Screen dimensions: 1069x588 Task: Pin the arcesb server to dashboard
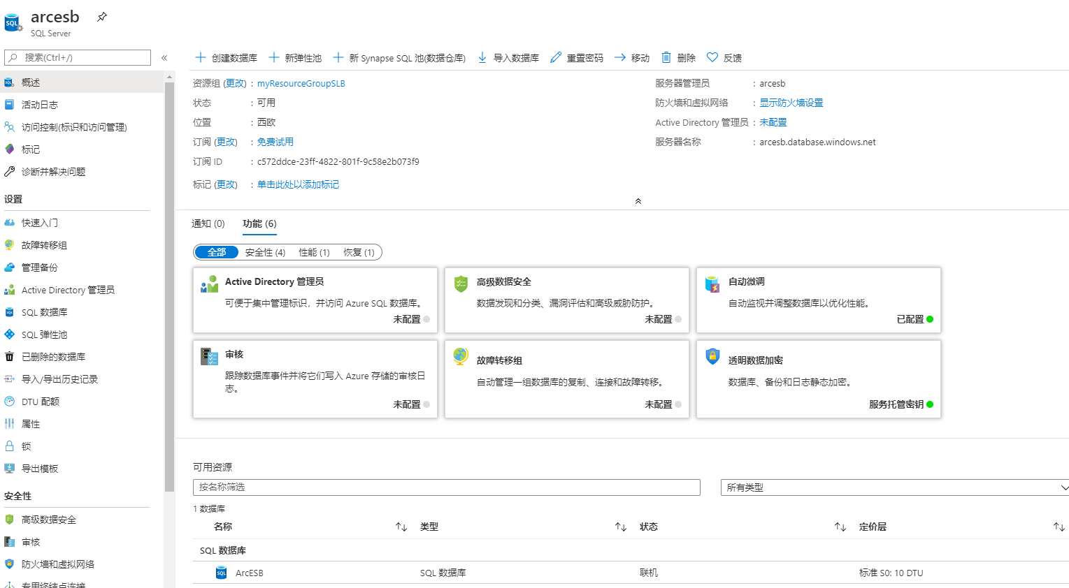coord(102,17)
